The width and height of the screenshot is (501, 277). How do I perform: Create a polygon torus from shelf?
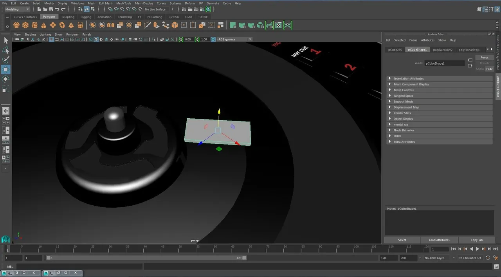click(x=62, y=25)
